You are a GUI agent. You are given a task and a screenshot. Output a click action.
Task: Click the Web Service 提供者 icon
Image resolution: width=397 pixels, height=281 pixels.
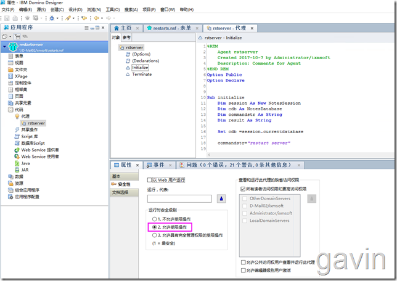click(x=17, y=150)
